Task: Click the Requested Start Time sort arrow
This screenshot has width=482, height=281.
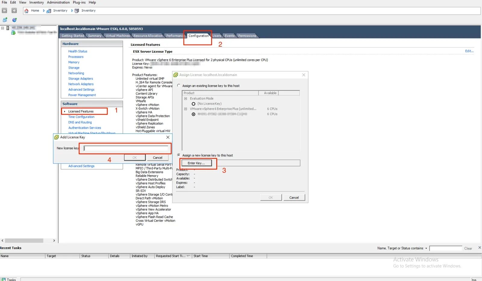Action: tap(188, 256)
